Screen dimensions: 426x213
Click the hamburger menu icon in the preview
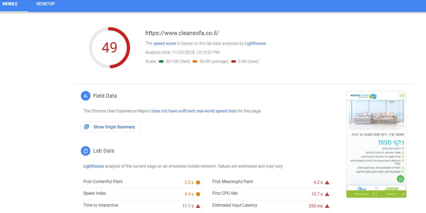[402, 95]
